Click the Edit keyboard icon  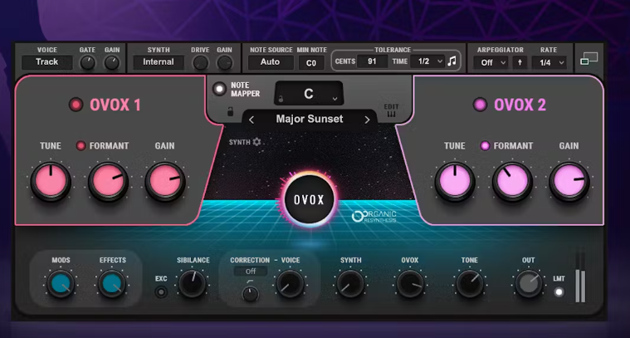[391, 111]
